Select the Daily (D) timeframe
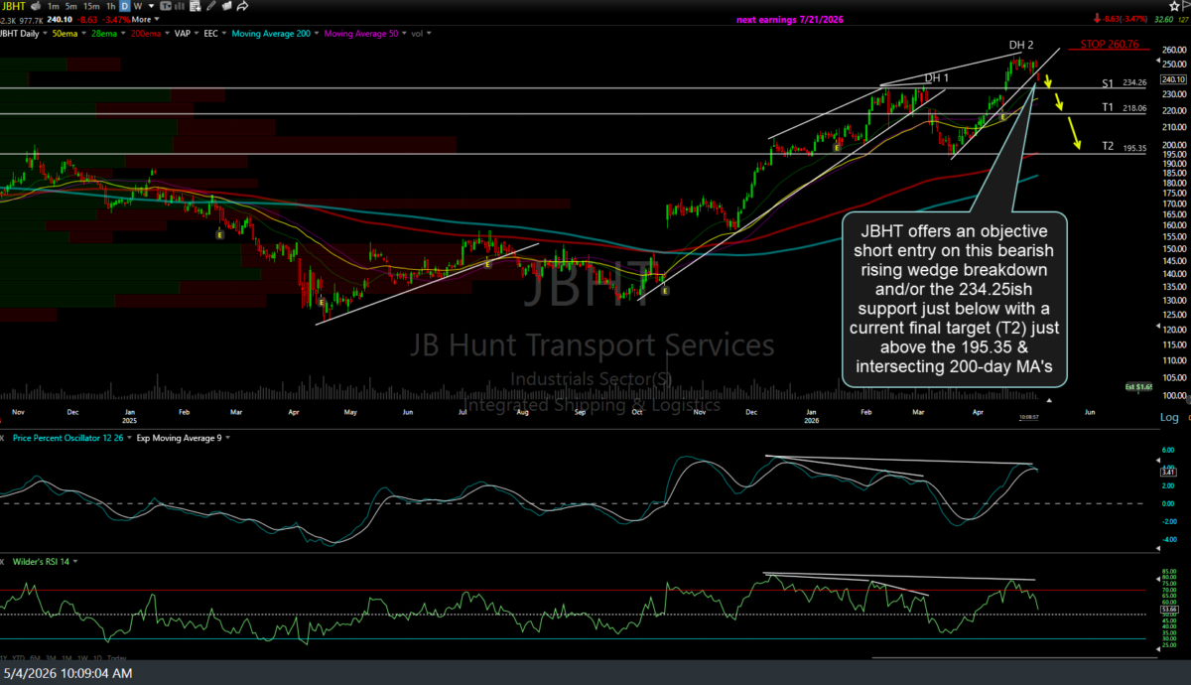The image size is (1191, 685). [x=124, y=6]
